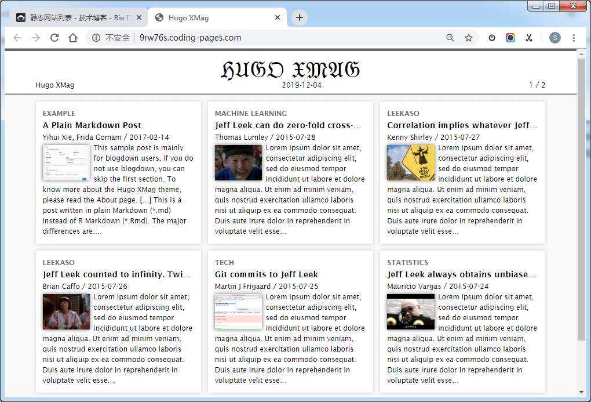The height and width of the screenshot is (402, 591).
Task: Open the user profile avatar S
Action: pyautogui.click(x=555, y=38)
